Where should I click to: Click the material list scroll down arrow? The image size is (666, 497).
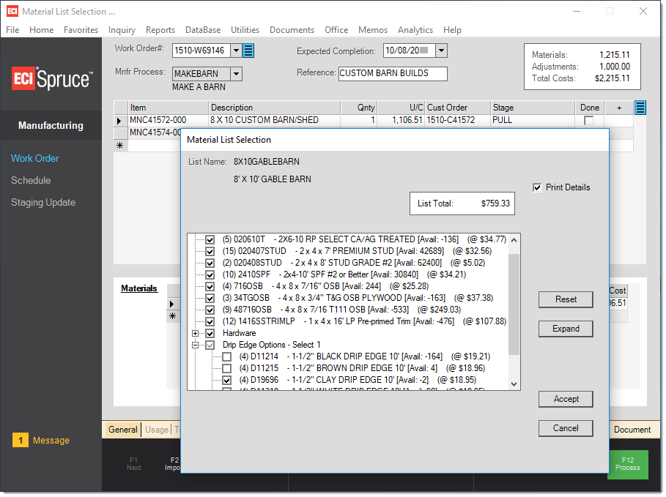tap(514, 384)
